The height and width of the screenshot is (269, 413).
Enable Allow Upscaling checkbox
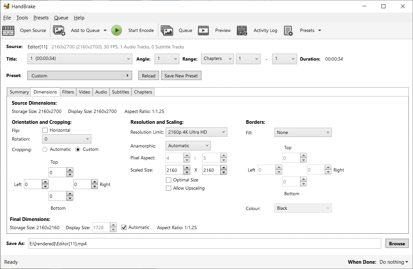pos(169,188)
